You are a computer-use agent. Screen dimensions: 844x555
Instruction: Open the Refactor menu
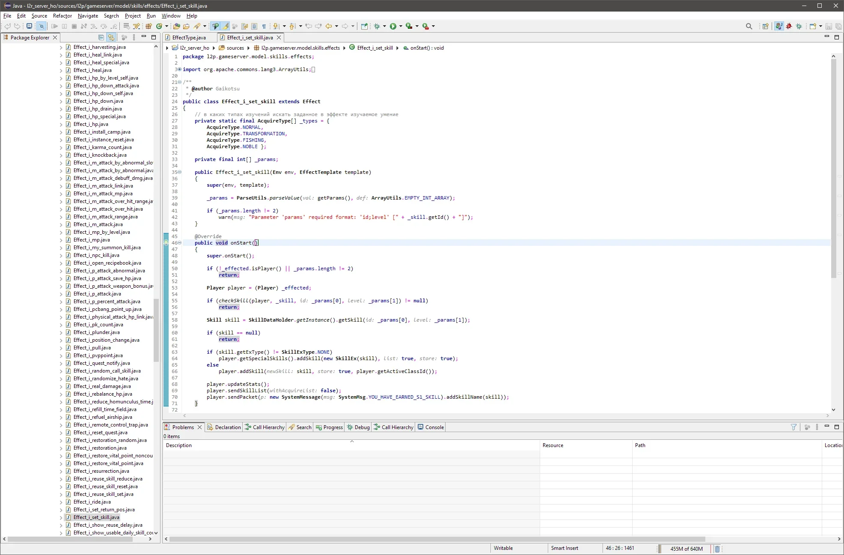coord(62,16)
